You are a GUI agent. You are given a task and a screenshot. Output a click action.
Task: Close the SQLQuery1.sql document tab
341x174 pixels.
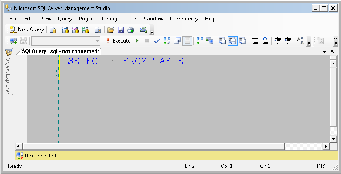pos(332,51)
